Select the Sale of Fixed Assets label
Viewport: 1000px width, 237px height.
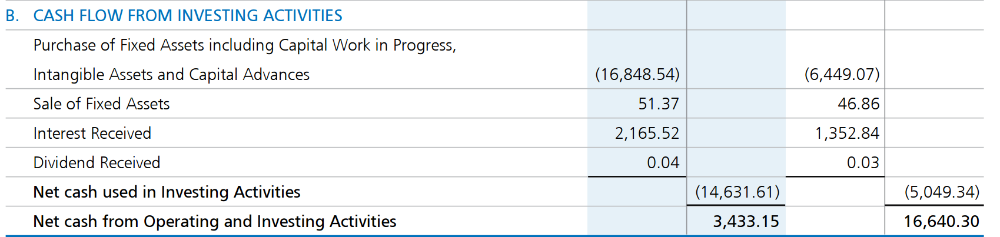[101, 104]
